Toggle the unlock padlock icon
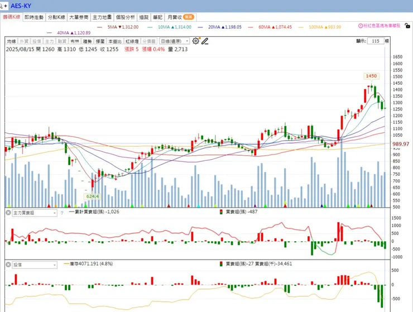The image size is (413, 312). pos(407,26)
